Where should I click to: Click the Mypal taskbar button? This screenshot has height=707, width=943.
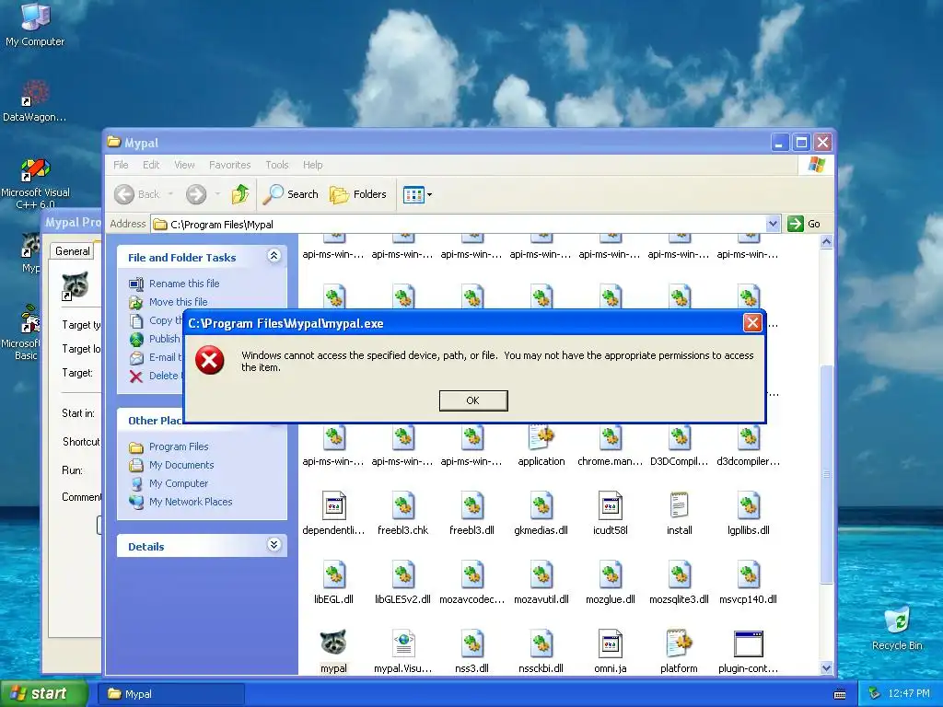point(172,694)
